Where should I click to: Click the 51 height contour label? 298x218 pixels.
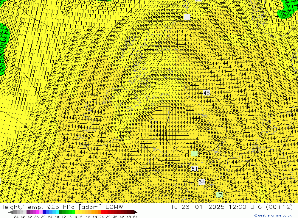click(194, 169)
